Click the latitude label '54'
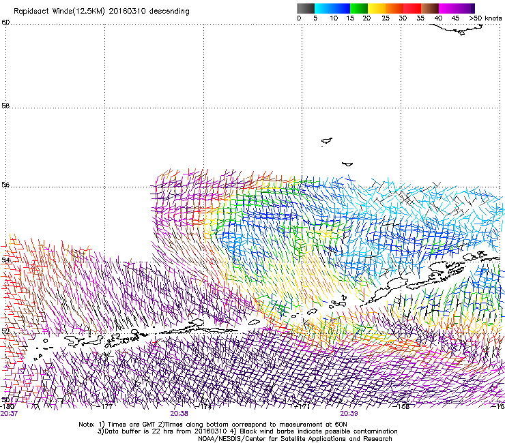Image resolution: width=505 pixels, height=443 pixels. (5, 260)
